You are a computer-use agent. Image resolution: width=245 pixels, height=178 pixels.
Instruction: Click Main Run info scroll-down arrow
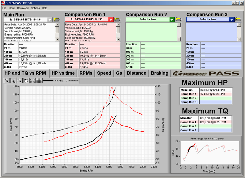[57, 40]
